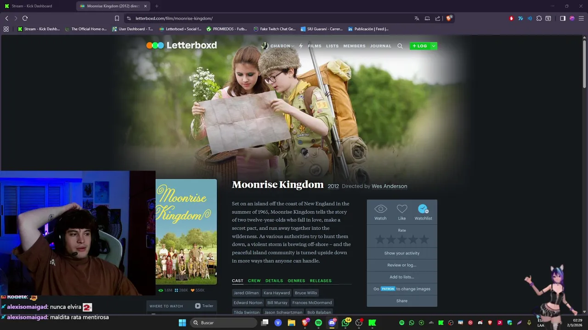Click the Share option
Screen dimensions: 588x330
click(x=402, y=301)
